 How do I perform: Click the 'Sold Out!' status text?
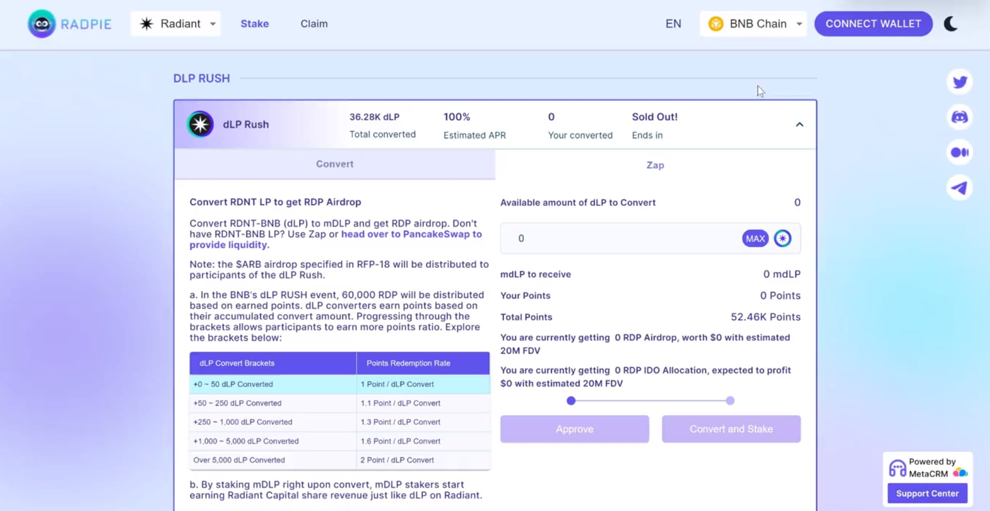[655, 117]
